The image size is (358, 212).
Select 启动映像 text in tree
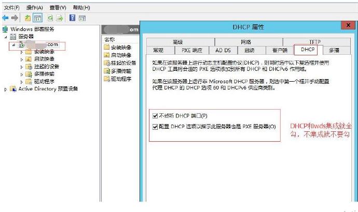coord(44,59)
